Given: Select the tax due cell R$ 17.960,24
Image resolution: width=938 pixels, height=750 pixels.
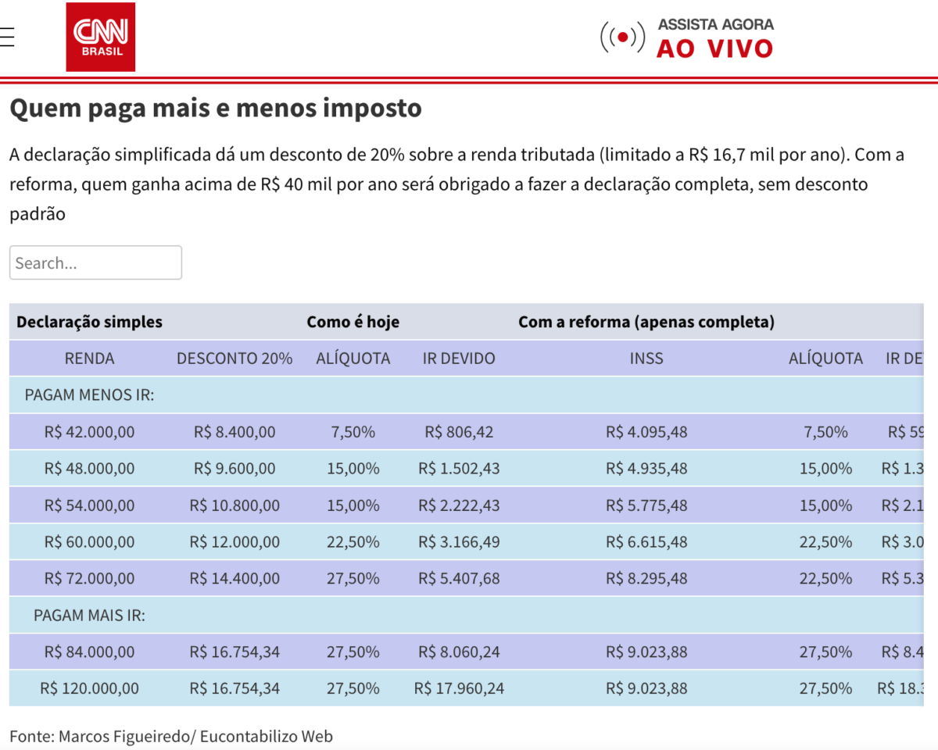Looking at the screenshot, I should (x=459, y=688).
